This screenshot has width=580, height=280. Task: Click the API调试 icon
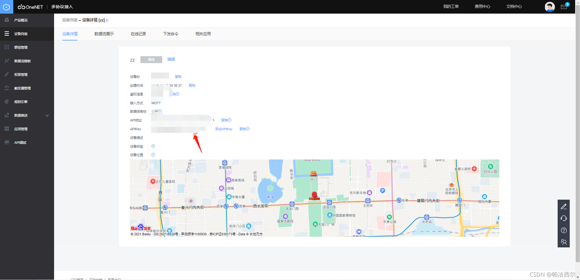[x=7, y=142]
